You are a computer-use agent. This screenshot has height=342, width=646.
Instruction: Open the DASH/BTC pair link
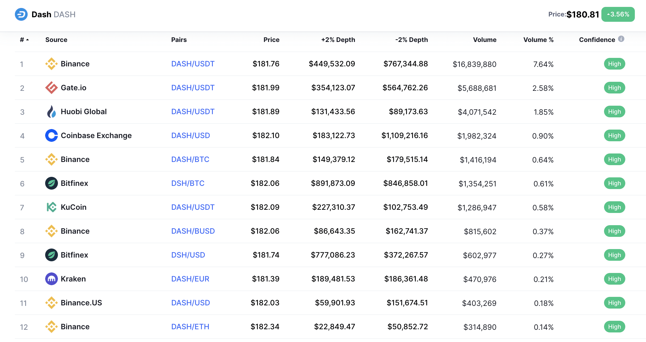coord(190,159)
